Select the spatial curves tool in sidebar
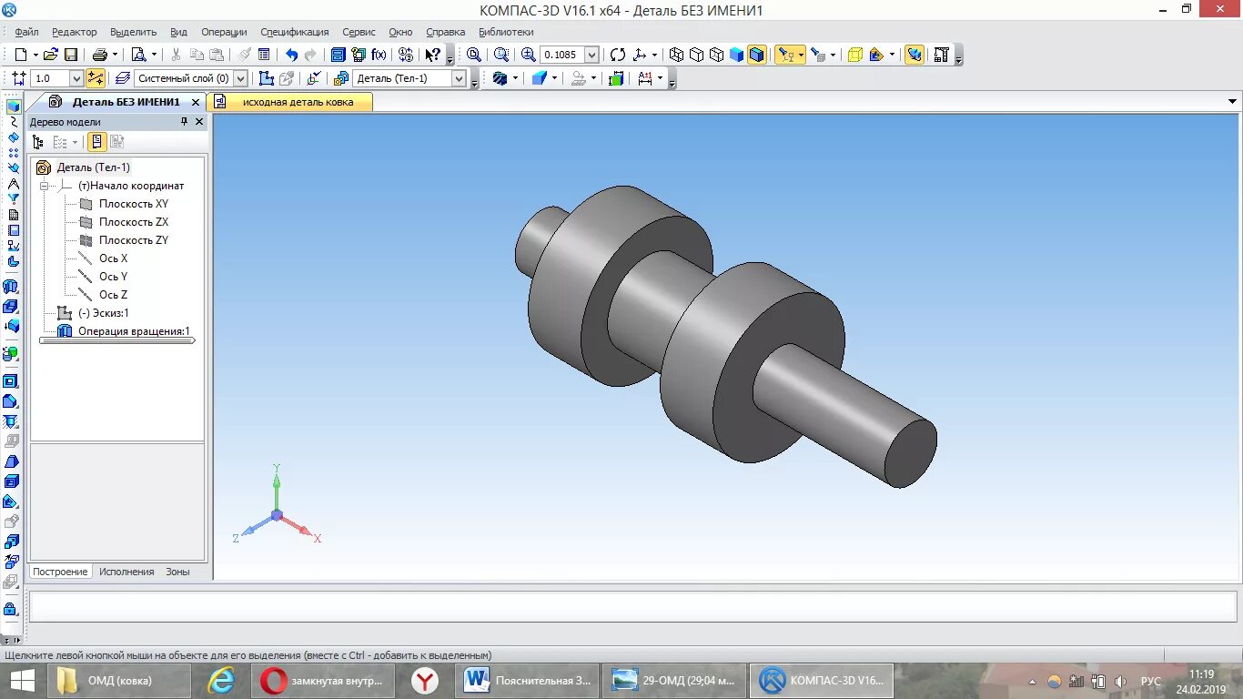Viewport: 1243px width, 699px height. coord(13,121)
